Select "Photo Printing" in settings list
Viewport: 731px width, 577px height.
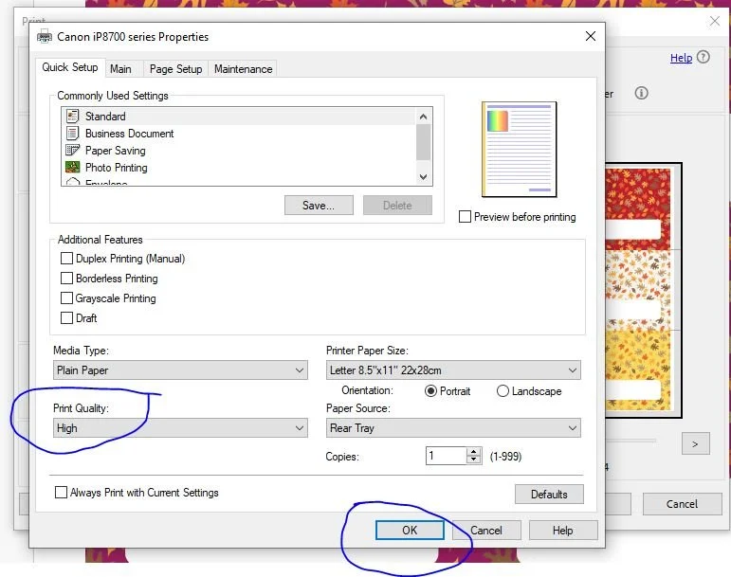coord(238,168)
